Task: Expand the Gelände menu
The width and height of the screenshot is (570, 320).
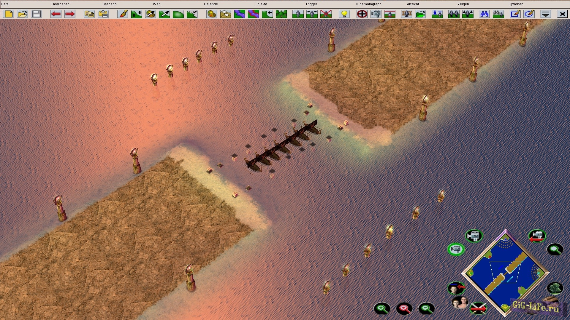Action: (211, 4)
